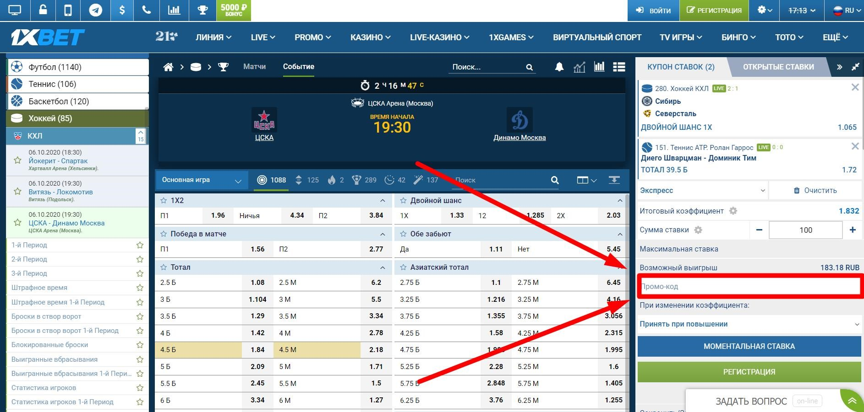
Task: Open the Линия menu
Action: tap(213, 37)
